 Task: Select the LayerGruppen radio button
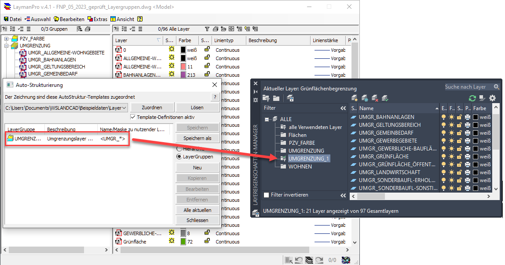(x=179, y=157)
